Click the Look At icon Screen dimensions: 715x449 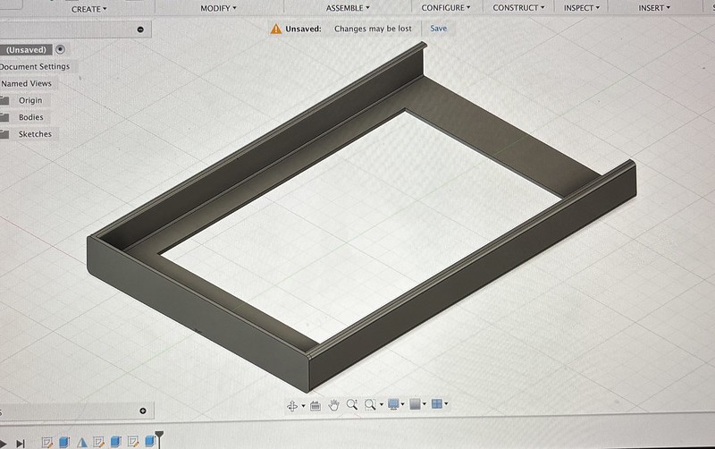pos(315,405)
